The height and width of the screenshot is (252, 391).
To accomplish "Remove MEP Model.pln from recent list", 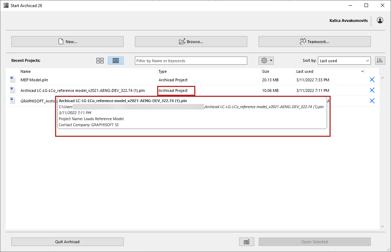I will click(372, 80).
